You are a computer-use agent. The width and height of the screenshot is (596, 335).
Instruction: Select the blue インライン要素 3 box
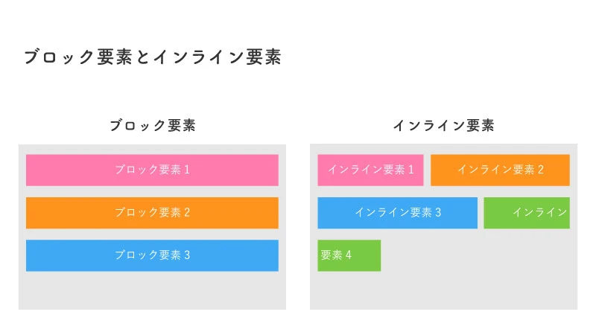click(x=397, y=213)
